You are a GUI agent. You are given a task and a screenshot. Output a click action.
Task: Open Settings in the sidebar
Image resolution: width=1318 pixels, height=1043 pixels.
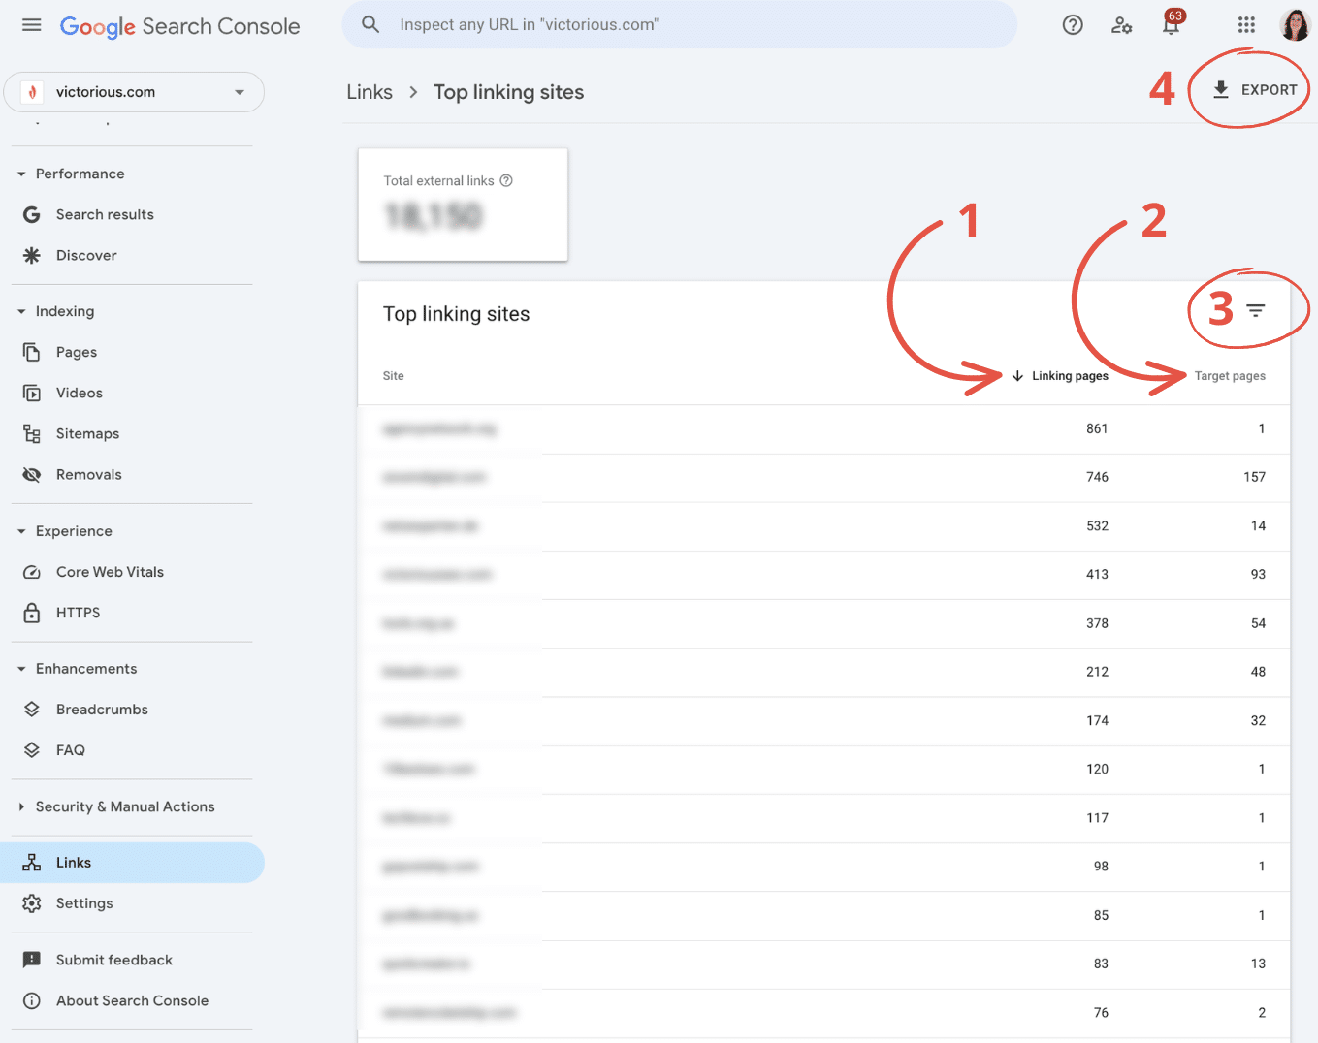coord(84,903)
